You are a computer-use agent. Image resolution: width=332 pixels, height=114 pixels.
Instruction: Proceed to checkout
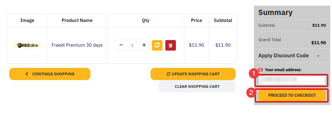tap(292, 95)
